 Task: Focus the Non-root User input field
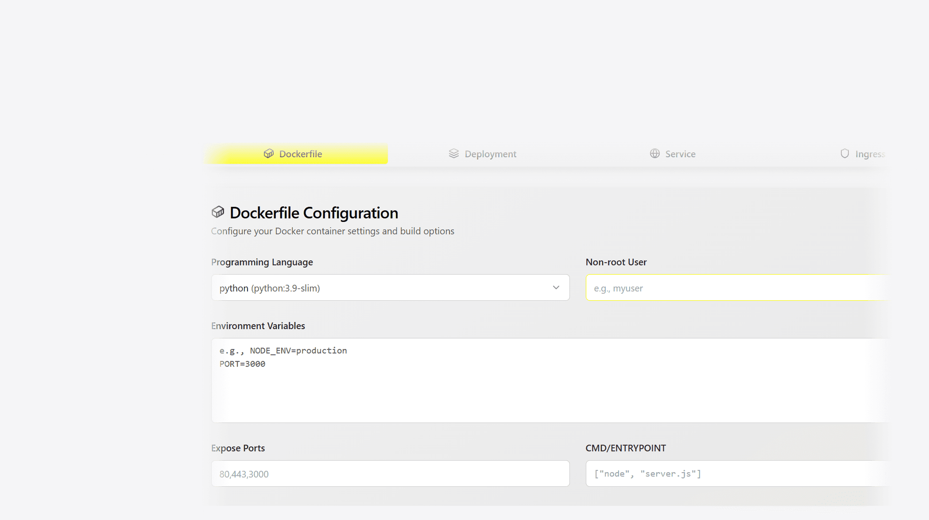point(735,288)
